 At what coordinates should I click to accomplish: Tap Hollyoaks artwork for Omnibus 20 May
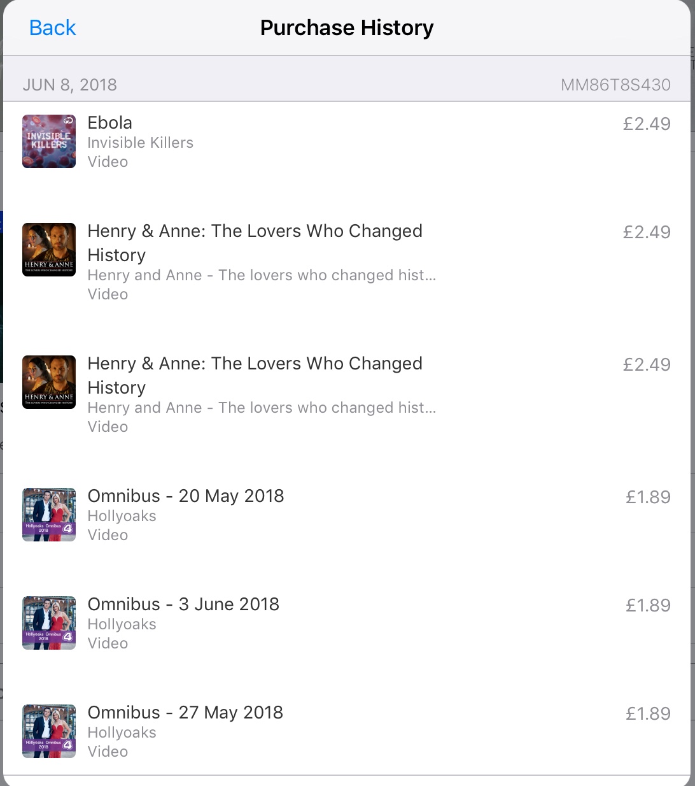(x=49, y=515)
